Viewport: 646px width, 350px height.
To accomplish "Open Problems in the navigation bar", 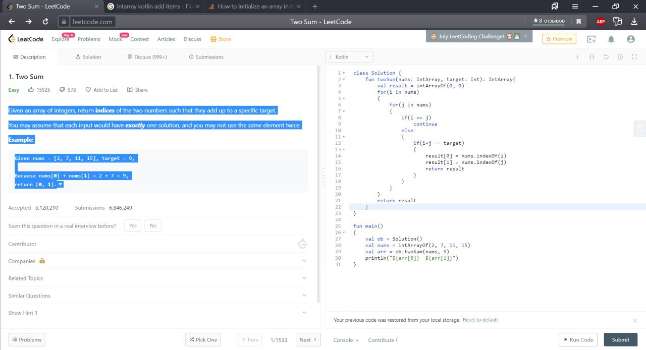I will [89, 39].
